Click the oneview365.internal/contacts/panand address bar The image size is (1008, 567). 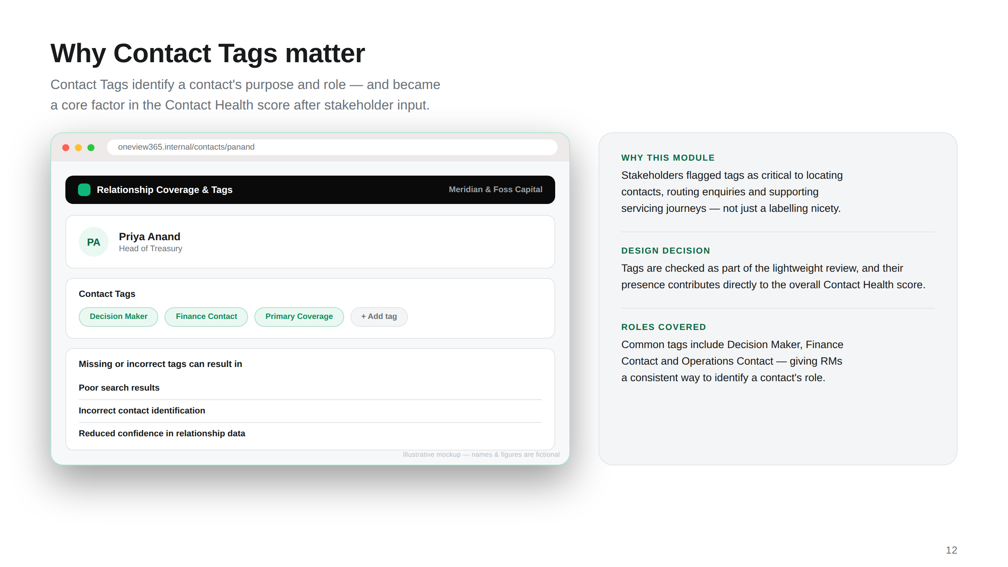pos(332,147)
